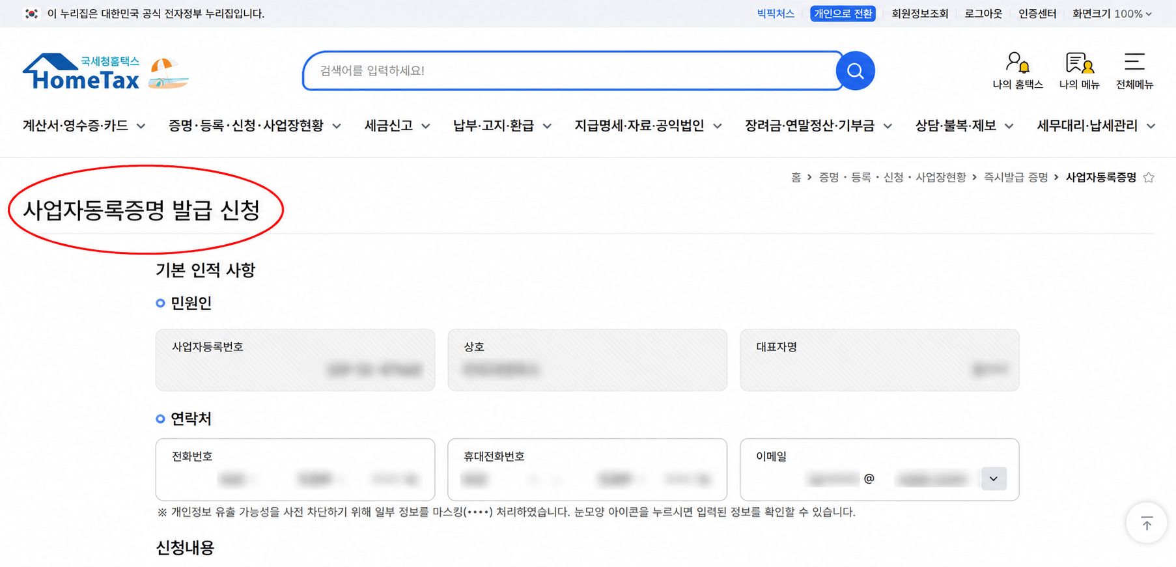Click the 대표자명 field

pyautogui.click(x=879, y=360)
